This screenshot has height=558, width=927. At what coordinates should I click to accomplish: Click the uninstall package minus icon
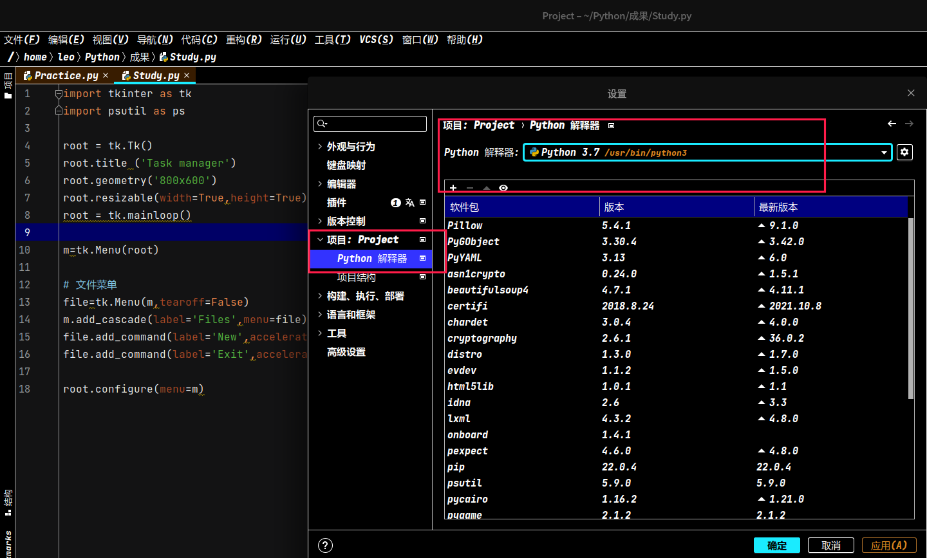coord(470,188)
